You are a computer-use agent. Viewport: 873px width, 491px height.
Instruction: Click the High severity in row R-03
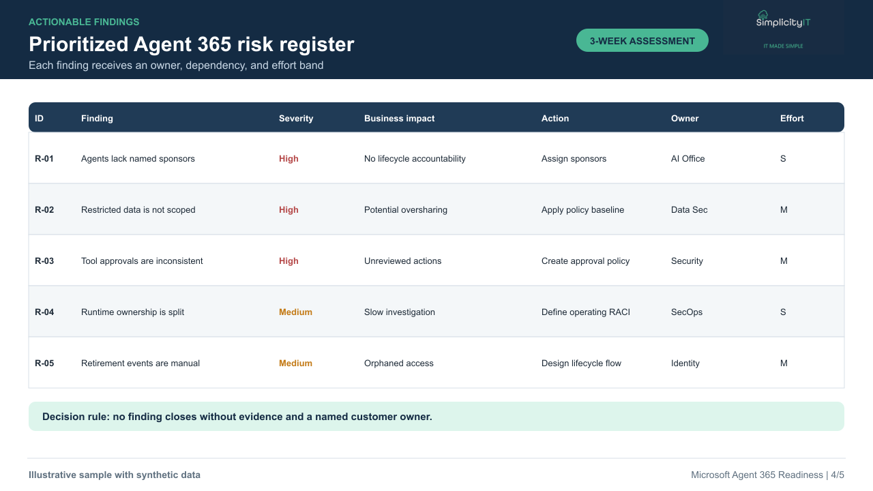pos(288,261)
